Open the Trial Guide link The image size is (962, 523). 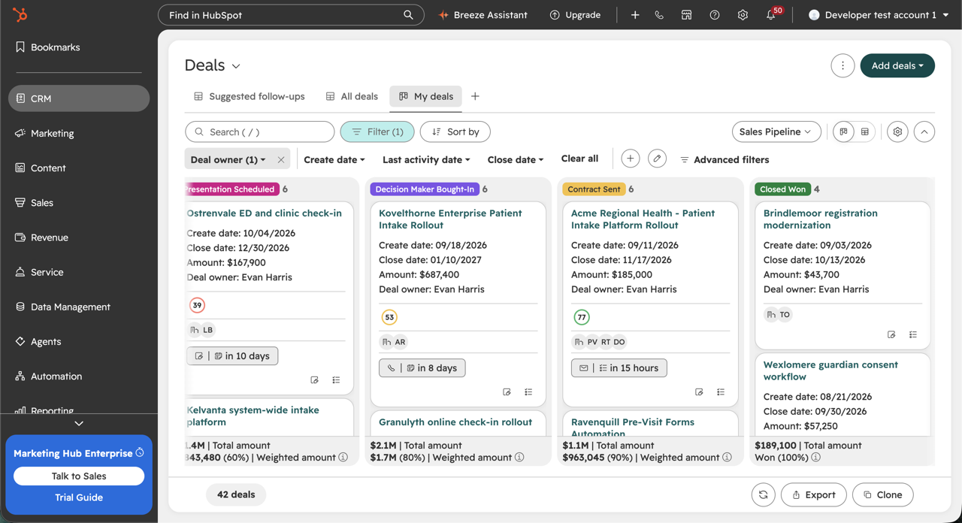79,497
